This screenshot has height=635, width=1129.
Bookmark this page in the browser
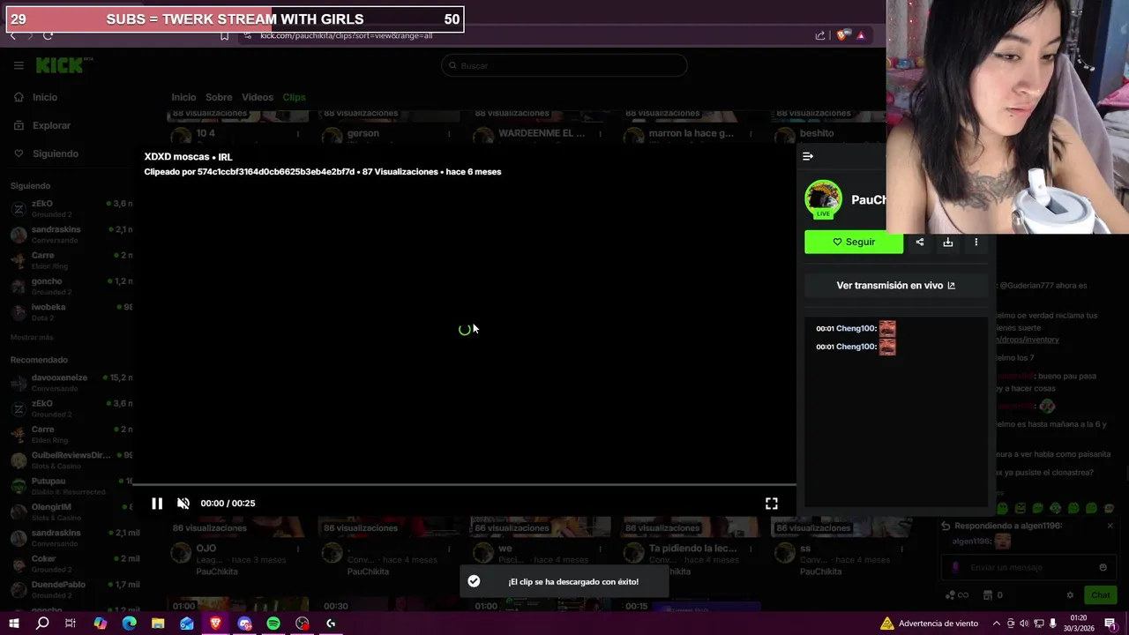tap(224, 36)
